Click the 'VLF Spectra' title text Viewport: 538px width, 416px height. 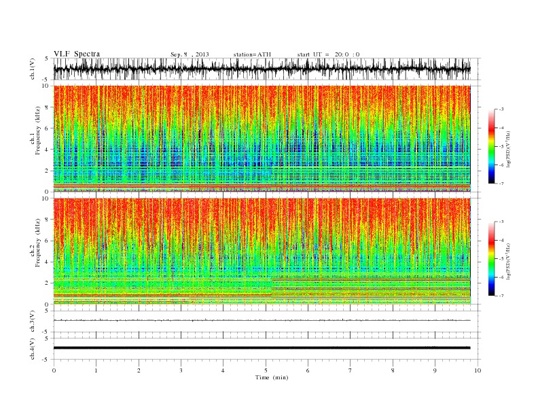pos(77,54)
